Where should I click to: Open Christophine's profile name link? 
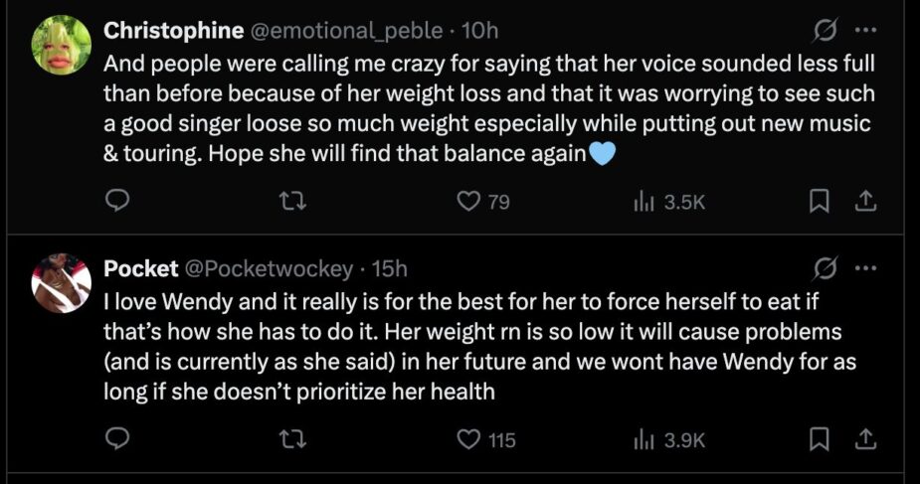pyautogui.click(x=174, y=31)
